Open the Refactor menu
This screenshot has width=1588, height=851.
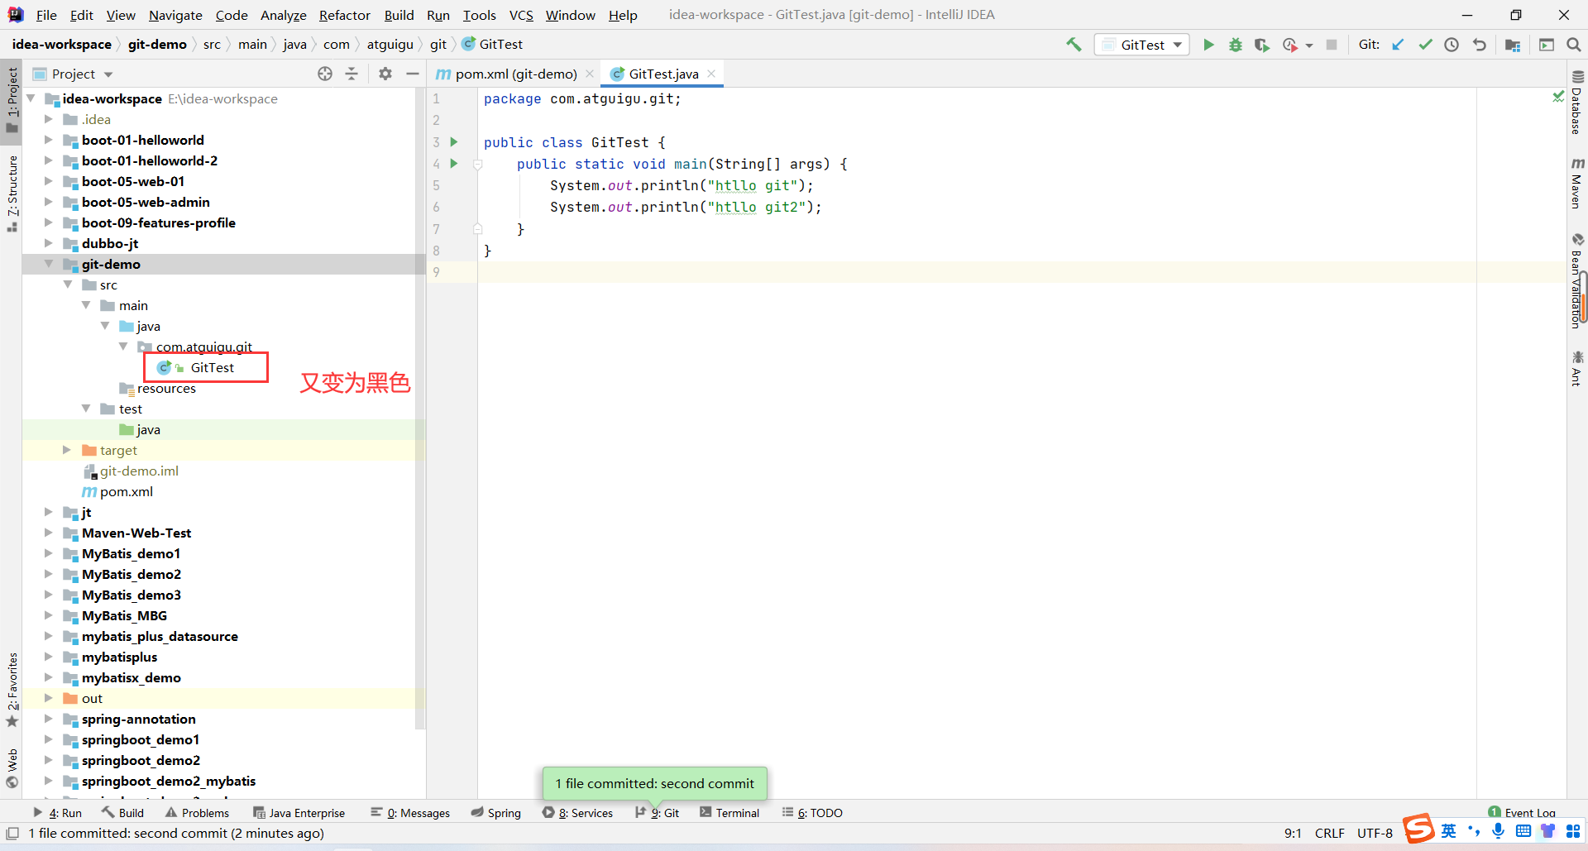point(345,15)
